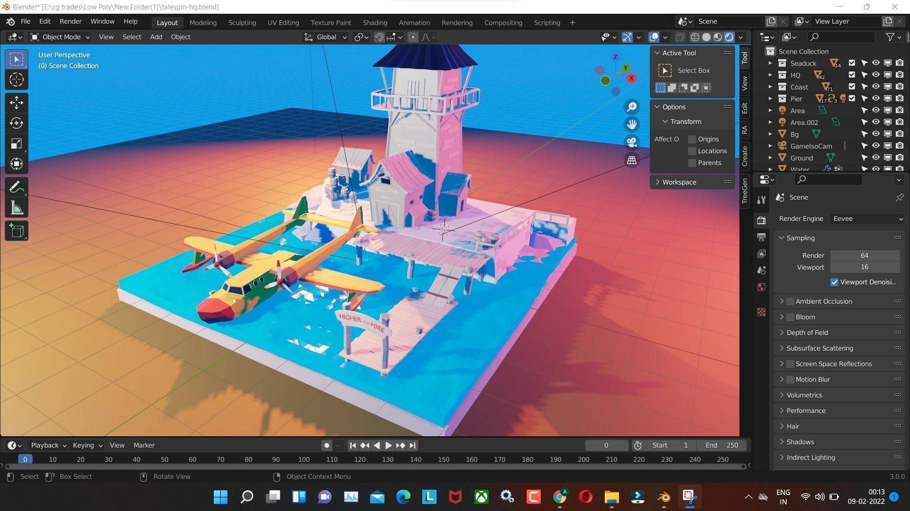The height and width of the screenshot is (511, 910).
Task: Open the Output properties tab
Action: click(x=761, y=237)
